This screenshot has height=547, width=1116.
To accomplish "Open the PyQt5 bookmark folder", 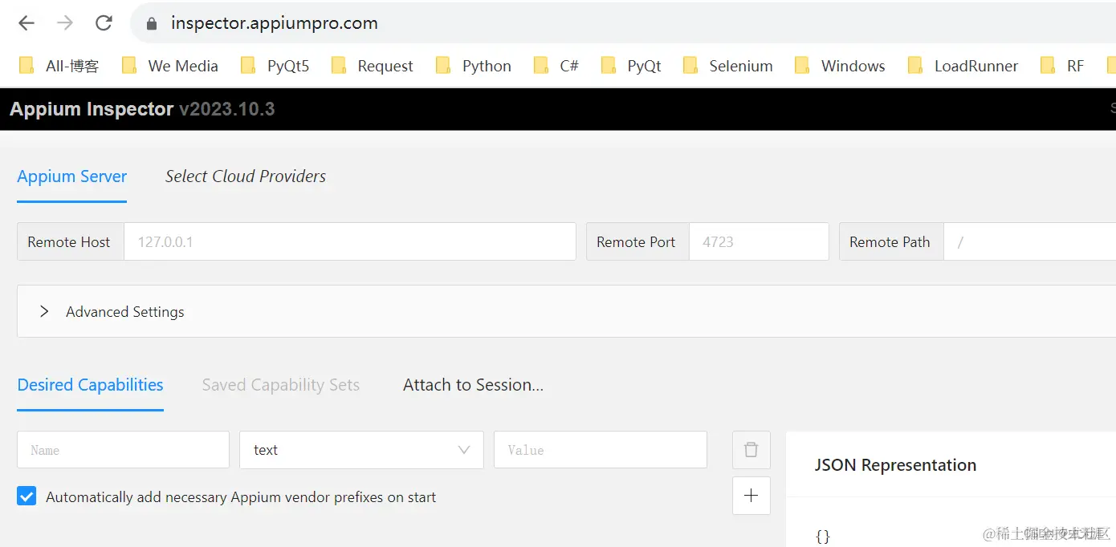I will pos(275,66).
